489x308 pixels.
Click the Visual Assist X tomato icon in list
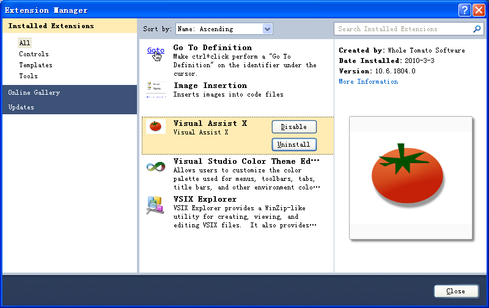(156, 127)
